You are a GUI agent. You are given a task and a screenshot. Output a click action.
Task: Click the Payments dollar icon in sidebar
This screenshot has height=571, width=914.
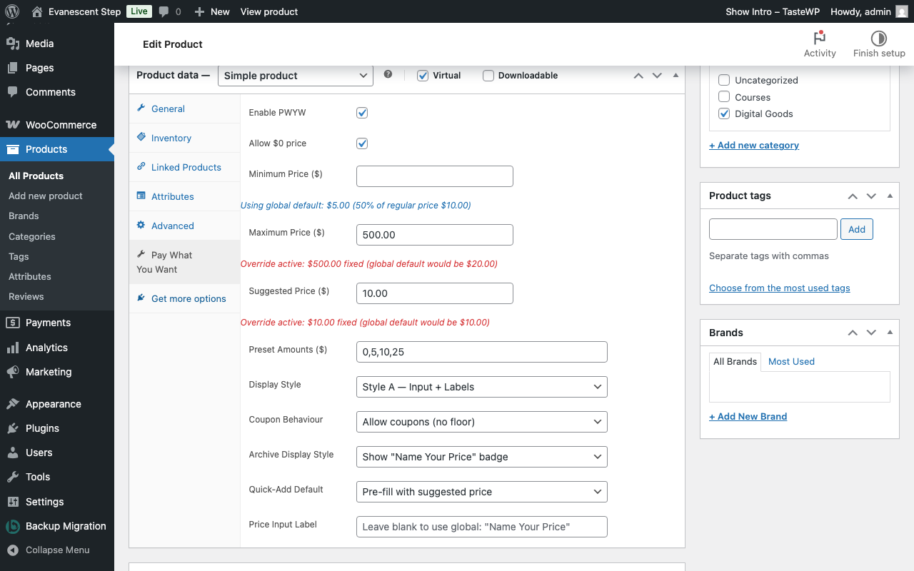tap(13, 323)
